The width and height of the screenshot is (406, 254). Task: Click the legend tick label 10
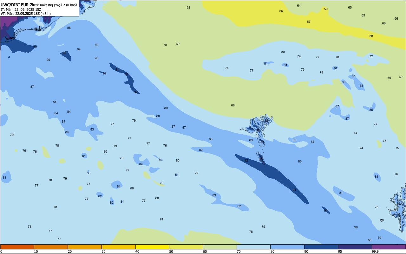coord(36,251)
